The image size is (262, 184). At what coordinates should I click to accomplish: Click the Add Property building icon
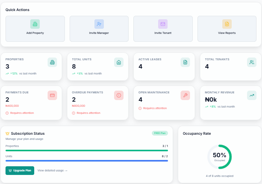pyautogui.click(x=35, y=24)
